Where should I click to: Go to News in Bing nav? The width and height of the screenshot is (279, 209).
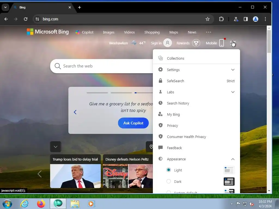[192, 32]
